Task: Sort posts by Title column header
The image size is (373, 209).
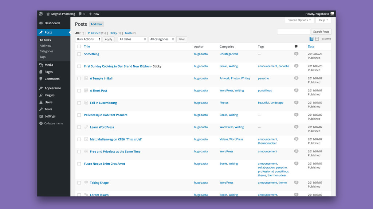Action: pyautogui.click(x=87, y=46)
